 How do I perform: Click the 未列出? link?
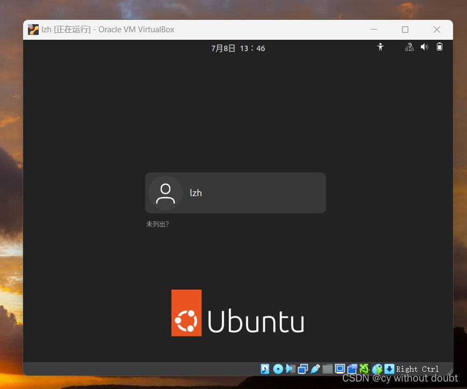157,224
